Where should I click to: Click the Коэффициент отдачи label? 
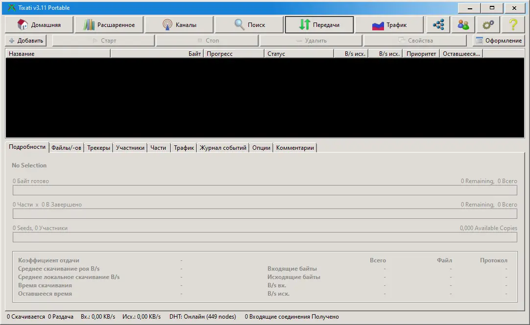pos(48,260)
